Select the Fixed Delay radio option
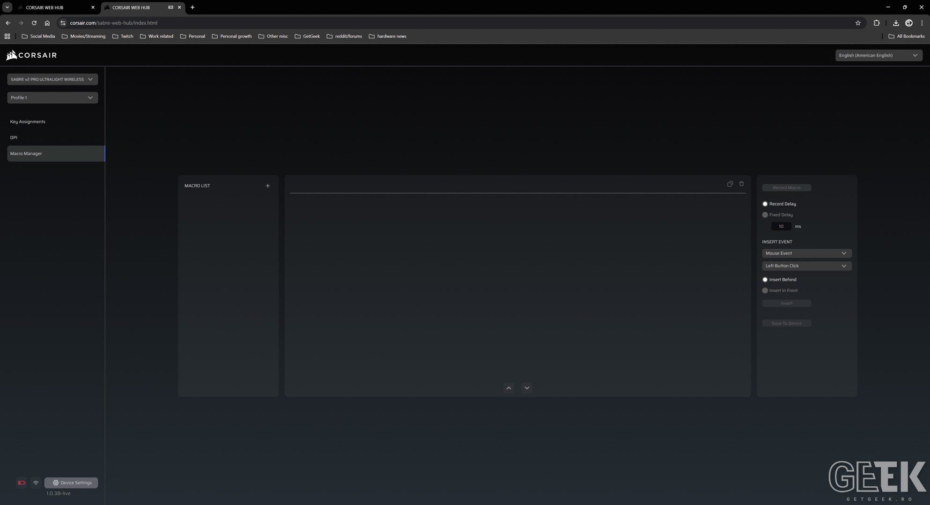 pos(765,215)
